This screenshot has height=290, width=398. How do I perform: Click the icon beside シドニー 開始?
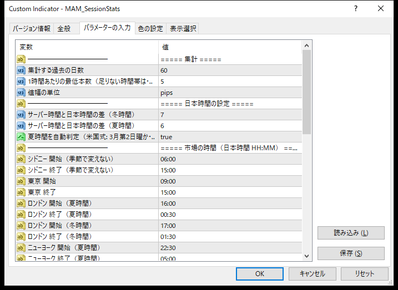click(x=21, y=159)
